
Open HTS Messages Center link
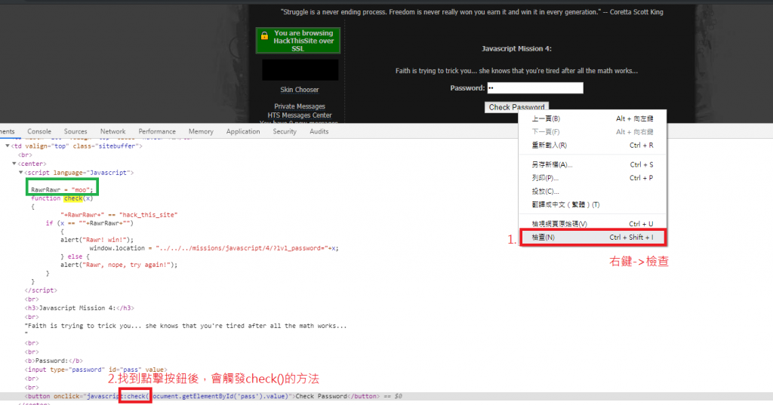tap(300, 115)
